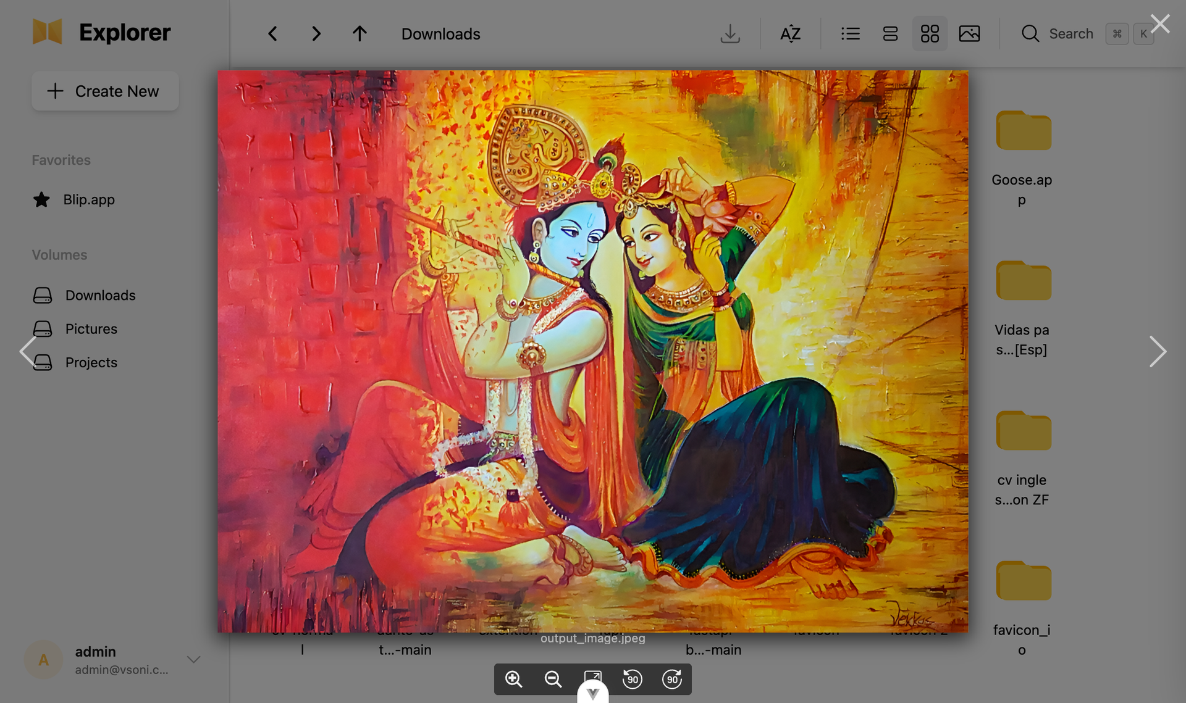The image size is (1186, 703).
Task: Open the A-Z sort options
Action: pos(790,33)
